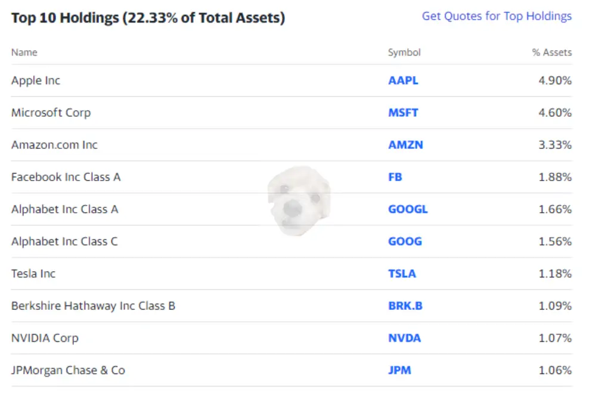Screen dimensions: 589x398
Task: Click the Name column header
Action: tap(24, 52)
